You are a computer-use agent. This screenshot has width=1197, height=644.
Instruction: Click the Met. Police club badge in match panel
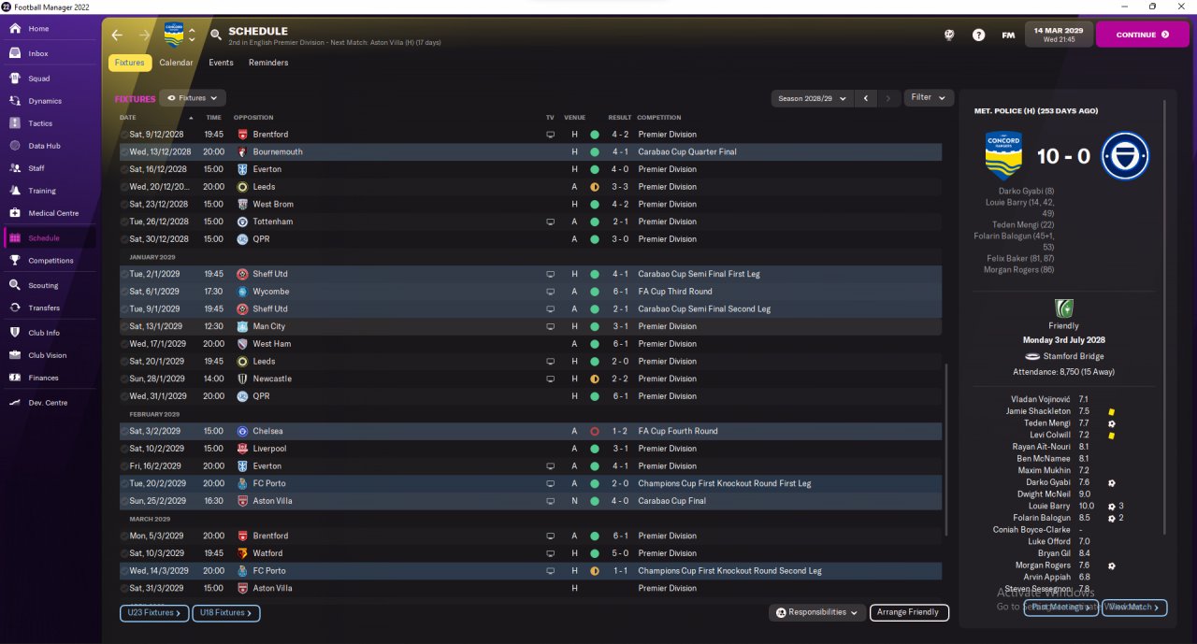pyautogui.click(x=1124, y=156)
